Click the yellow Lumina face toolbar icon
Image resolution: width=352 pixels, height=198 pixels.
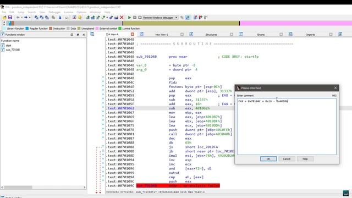[80, 18]
